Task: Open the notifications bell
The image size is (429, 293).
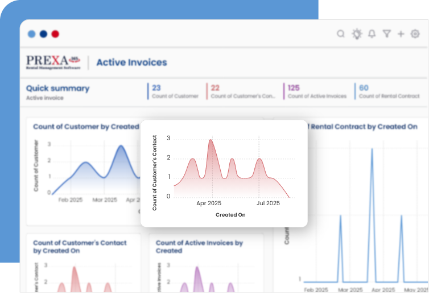Action: [372, 34]
